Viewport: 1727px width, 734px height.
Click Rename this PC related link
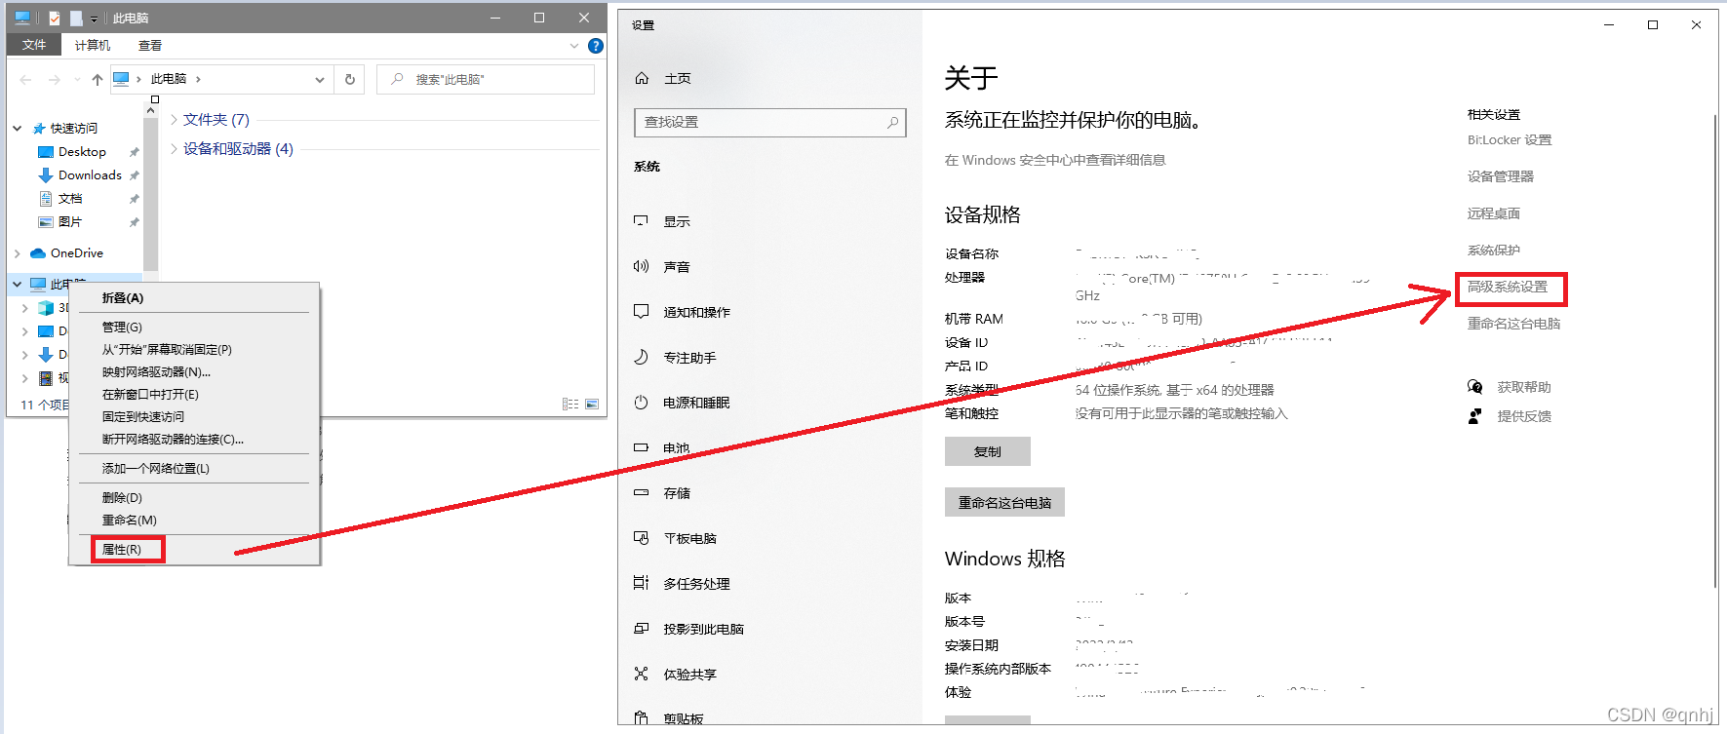tap(1513, 324)
